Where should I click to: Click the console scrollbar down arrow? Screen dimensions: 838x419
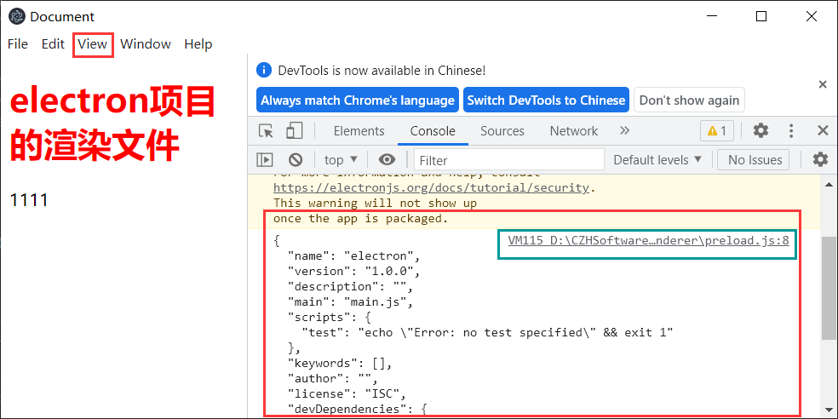[x=829, y=410]
